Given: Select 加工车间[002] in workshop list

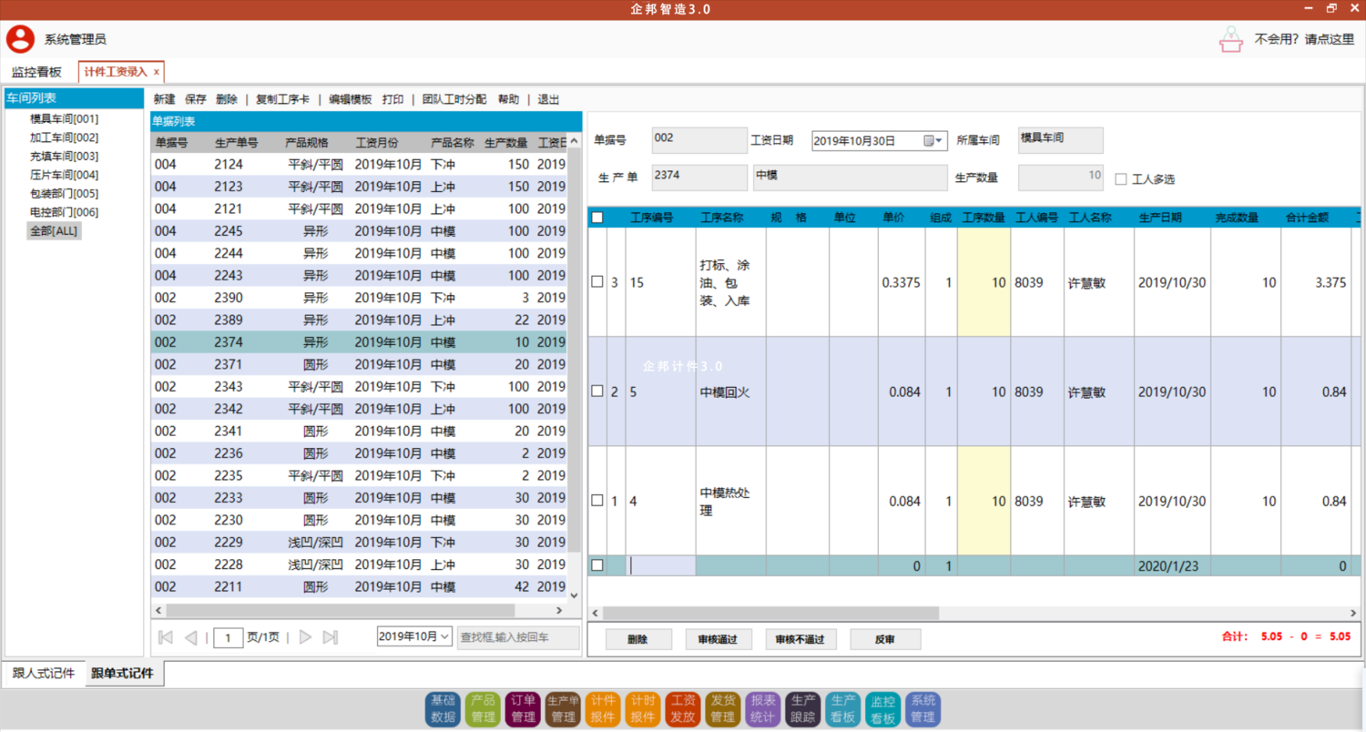Looking at the screenshot, I should [x=64, y=137].
